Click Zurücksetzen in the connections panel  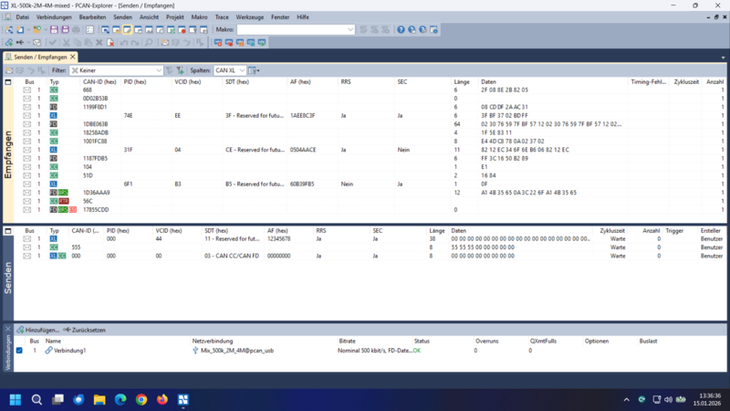(x=85, y=330)
